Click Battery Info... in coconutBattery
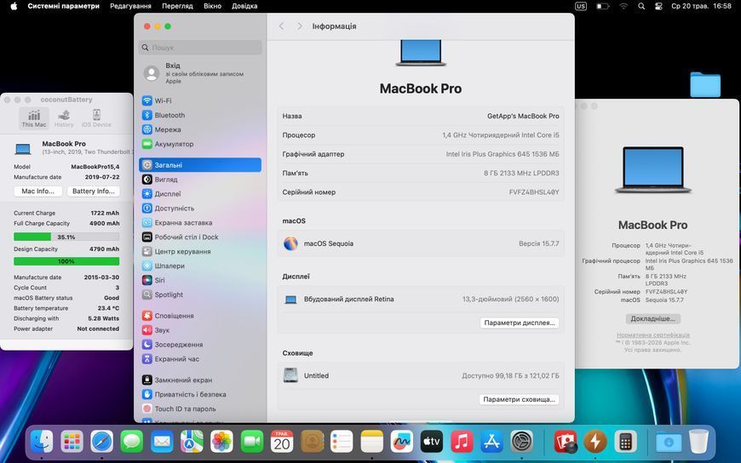The height and width of the screenshot is (463, 741). 93,191
